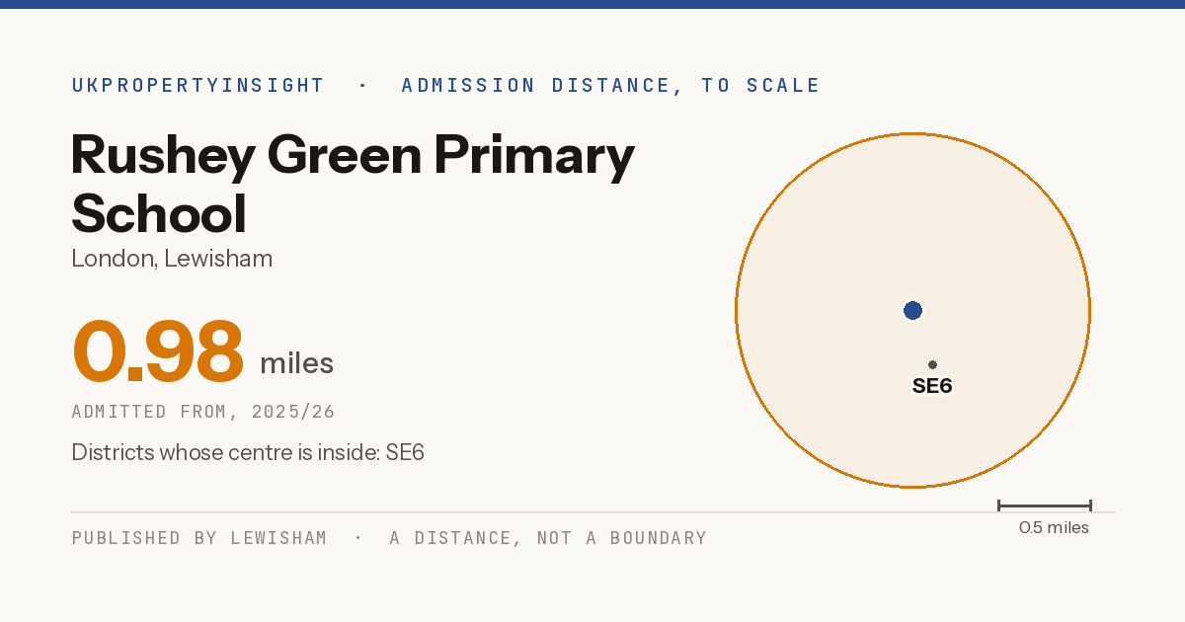Click the PUBLISHED BY LEWISHAM footer text
Image resolution: width=1185 pixels, height=622 pixels.
tap(199, 538)
